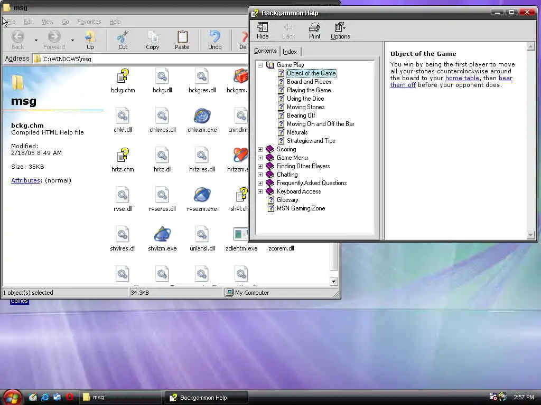This screenshot has width=541, height=405.
Task: Open the Favorites menu in msg window
Action: pyautogui.click(x=89, y=22)
